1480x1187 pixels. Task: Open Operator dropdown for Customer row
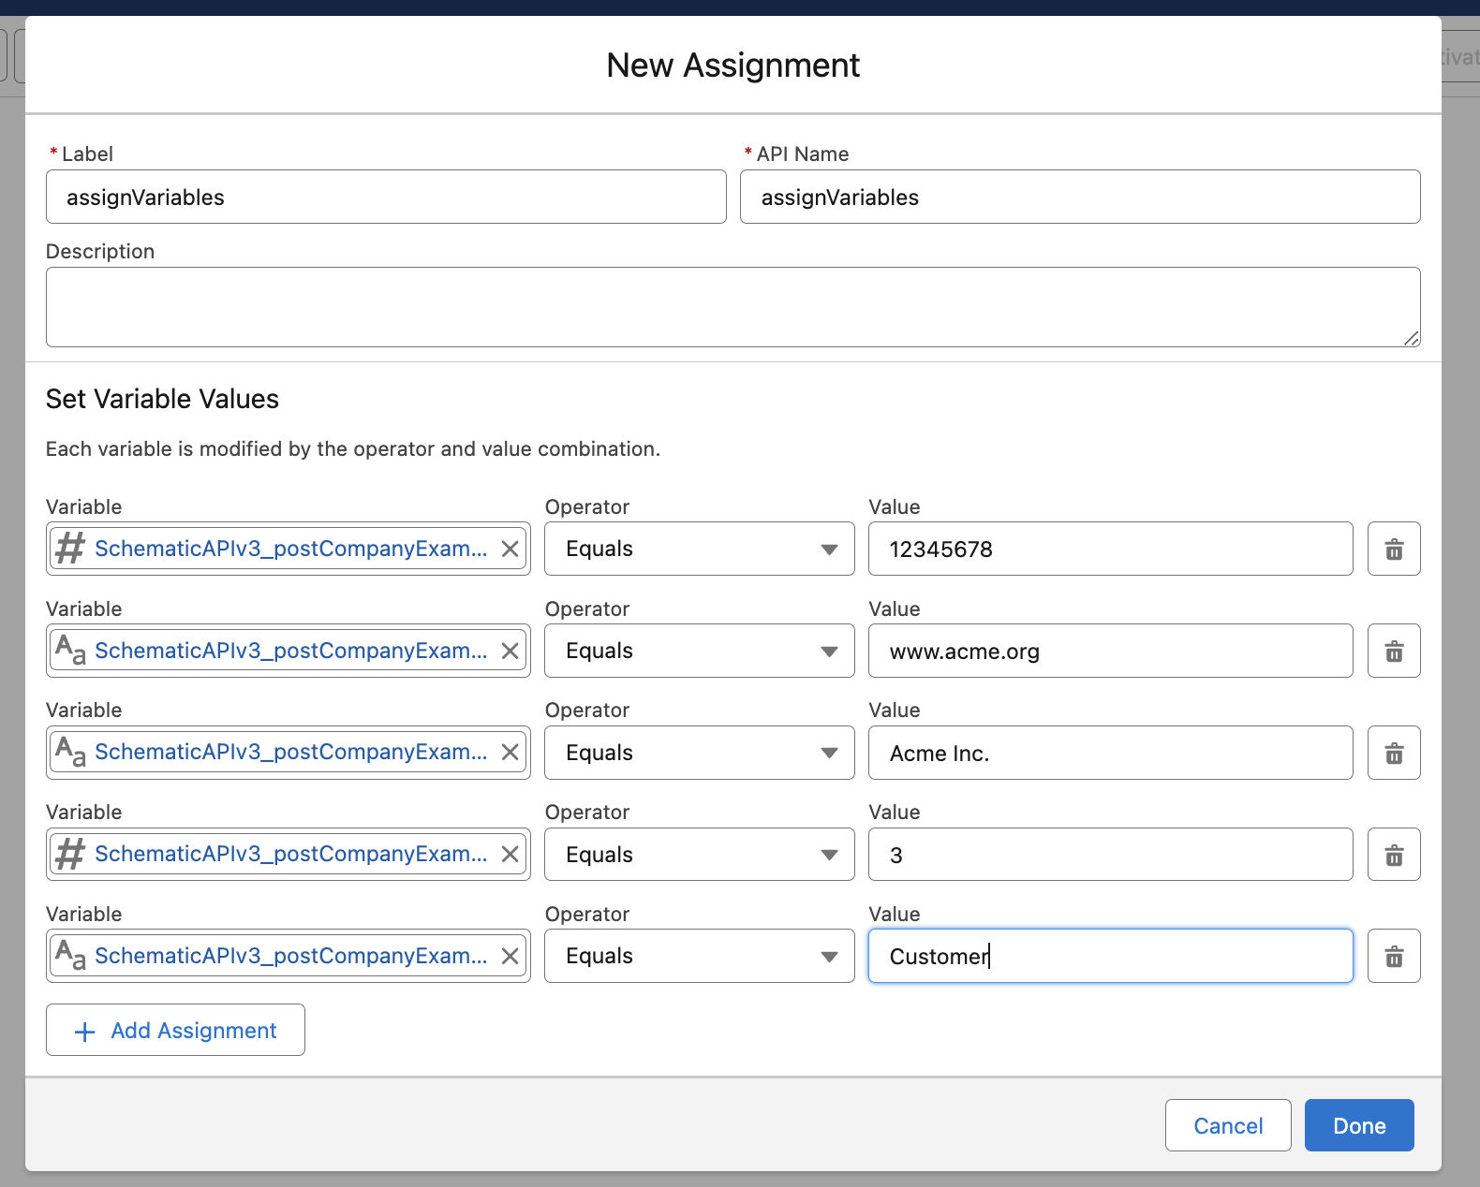699,956
